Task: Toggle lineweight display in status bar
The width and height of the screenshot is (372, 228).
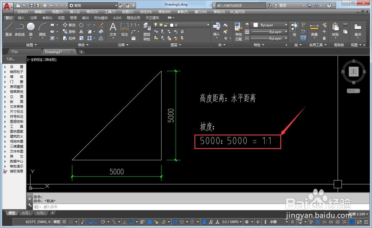Action: pos(143,222)
